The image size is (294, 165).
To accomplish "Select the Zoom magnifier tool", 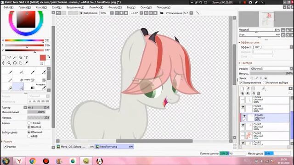I will click(x=9, y=63).
